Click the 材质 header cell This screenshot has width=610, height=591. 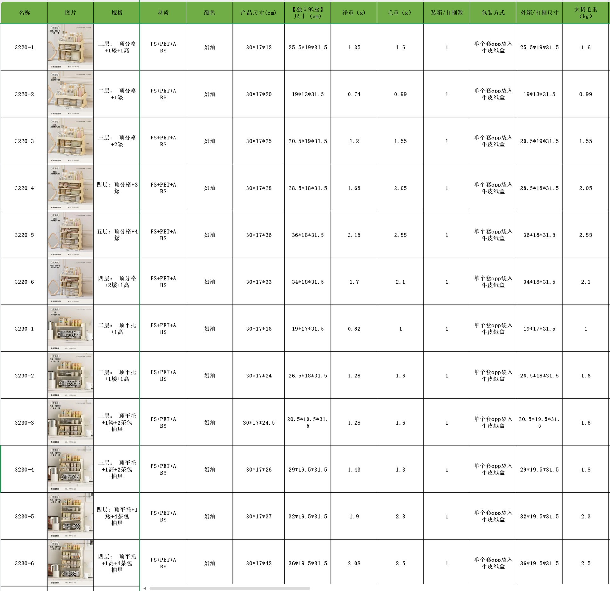click(163, 13)
